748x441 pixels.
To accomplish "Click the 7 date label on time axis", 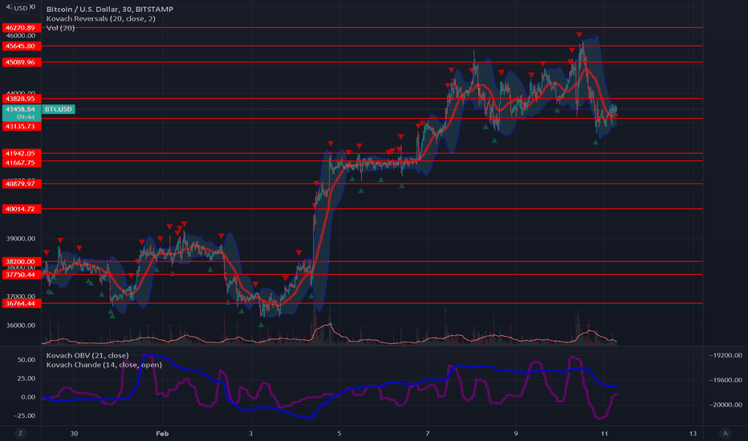I will (x=428, y=433).
